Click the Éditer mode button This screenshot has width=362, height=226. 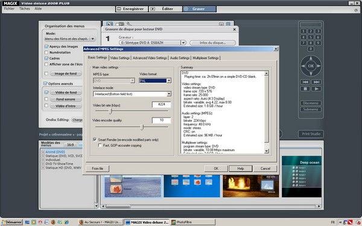click(x=165, y=9)
